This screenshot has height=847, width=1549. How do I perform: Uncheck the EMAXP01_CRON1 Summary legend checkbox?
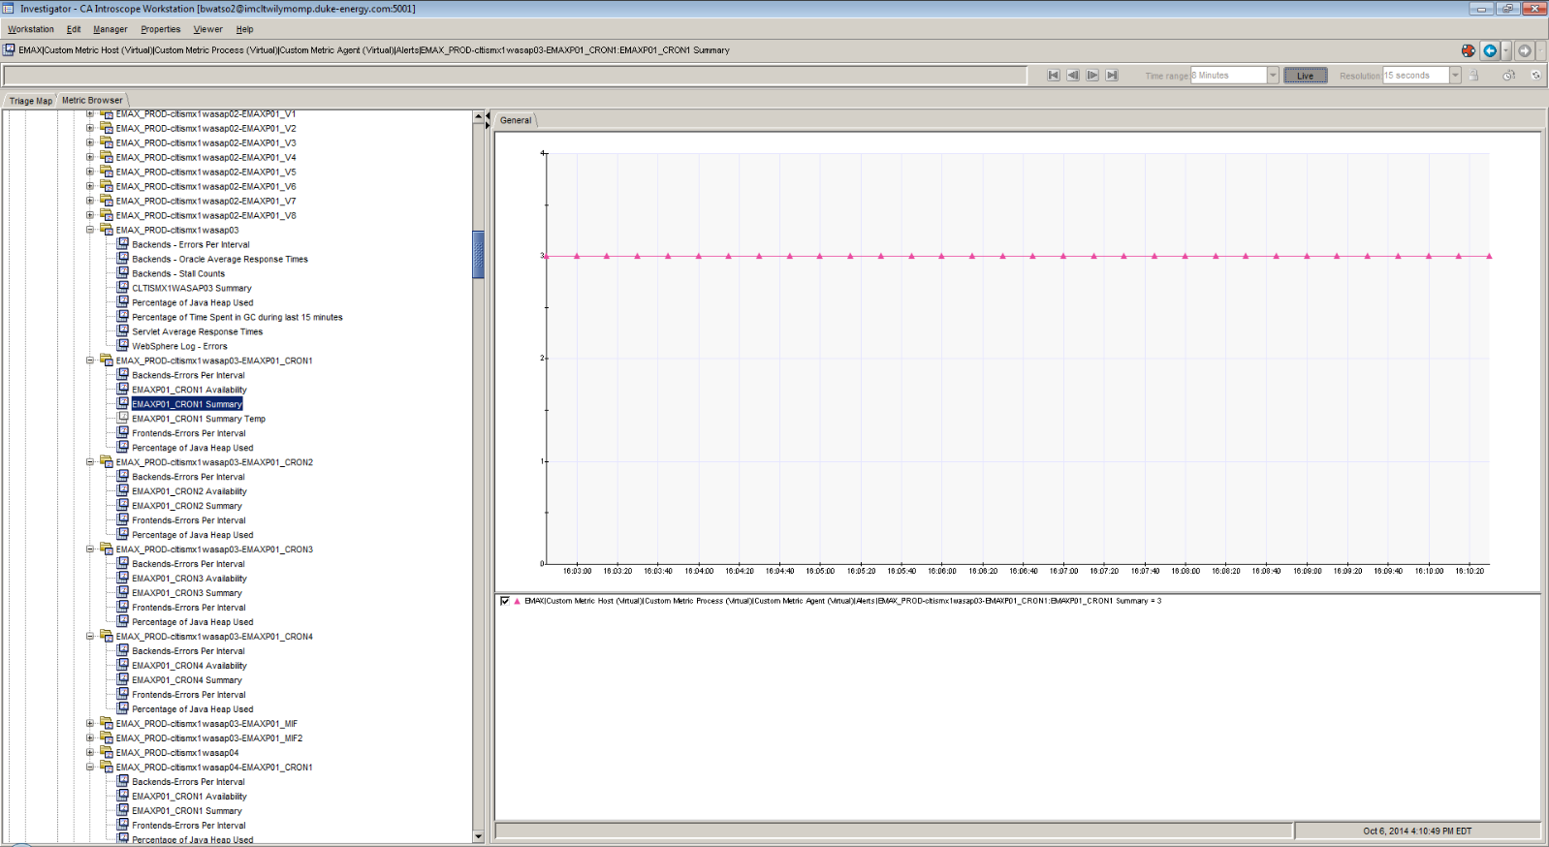pos(504,601)
